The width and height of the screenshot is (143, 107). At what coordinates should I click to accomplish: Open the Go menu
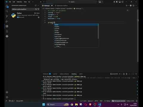29,2
